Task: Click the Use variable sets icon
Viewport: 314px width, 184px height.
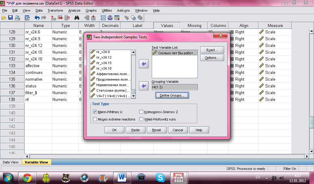Action: [x=133, y=18]
